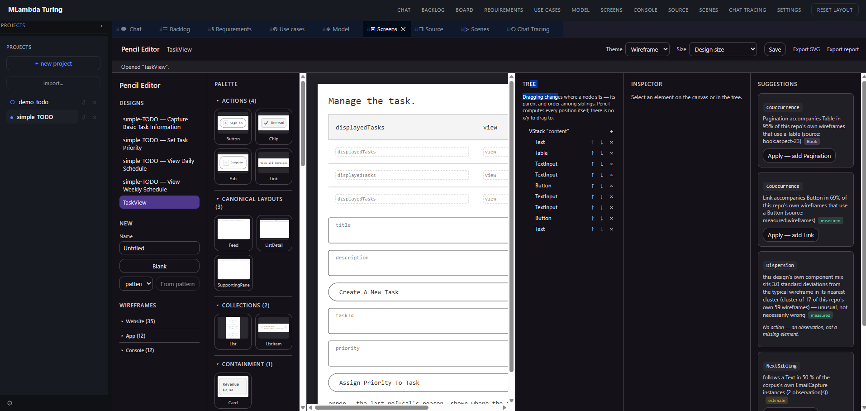Click the import... button
This screenshot has height=411, width=866.
pyautogui.click(x=53, y=83)
